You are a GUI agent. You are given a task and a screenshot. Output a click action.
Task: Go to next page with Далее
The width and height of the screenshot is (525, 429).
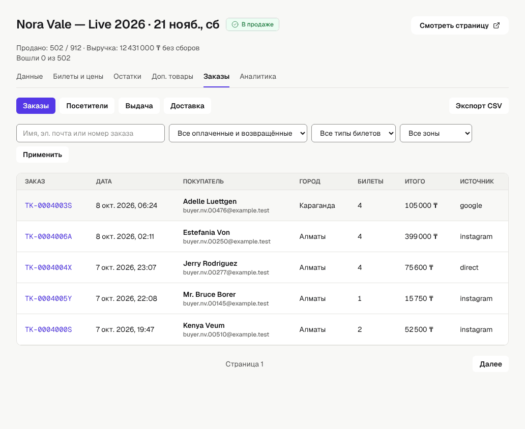point(490,364)
